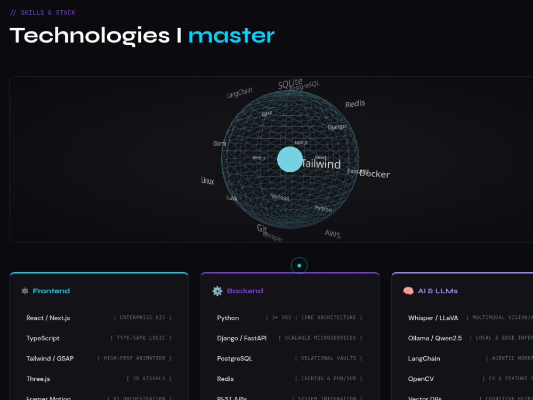Select the Tailwind tag on the sphere
533x400 pixels.
pos(321,164)
